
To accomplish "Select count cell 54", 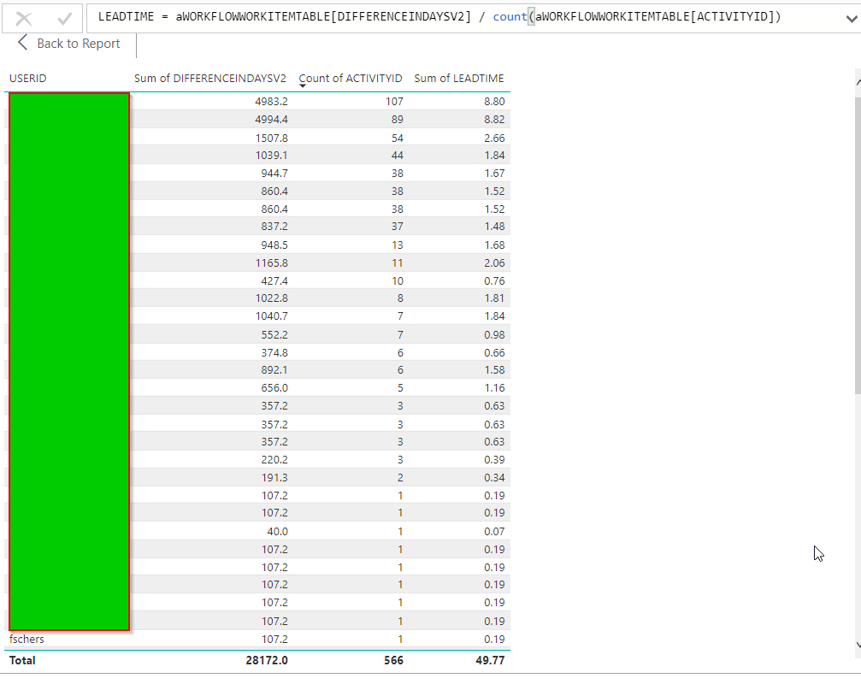I will tap(397, 138).
